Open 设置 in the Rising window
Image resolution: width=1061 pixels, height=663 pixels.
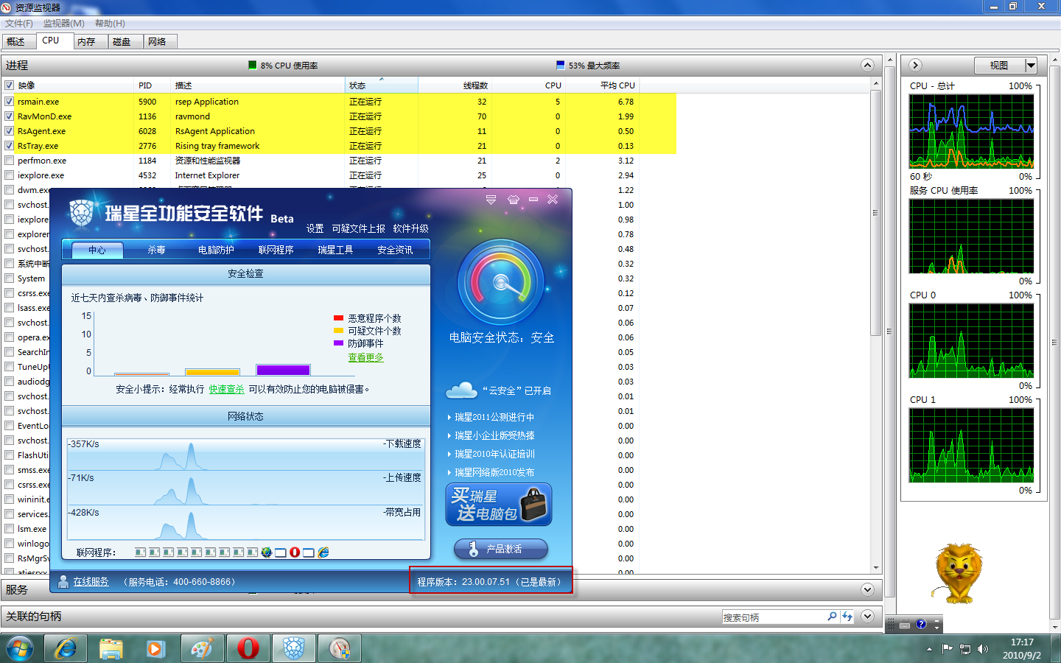(315, 228)
